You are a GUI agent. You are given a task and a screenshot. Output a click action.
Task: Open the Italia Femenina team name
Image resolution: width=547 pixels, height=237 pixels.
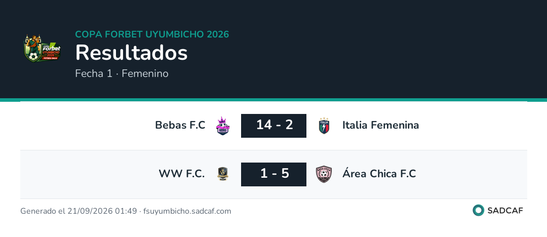click(380, 125)
